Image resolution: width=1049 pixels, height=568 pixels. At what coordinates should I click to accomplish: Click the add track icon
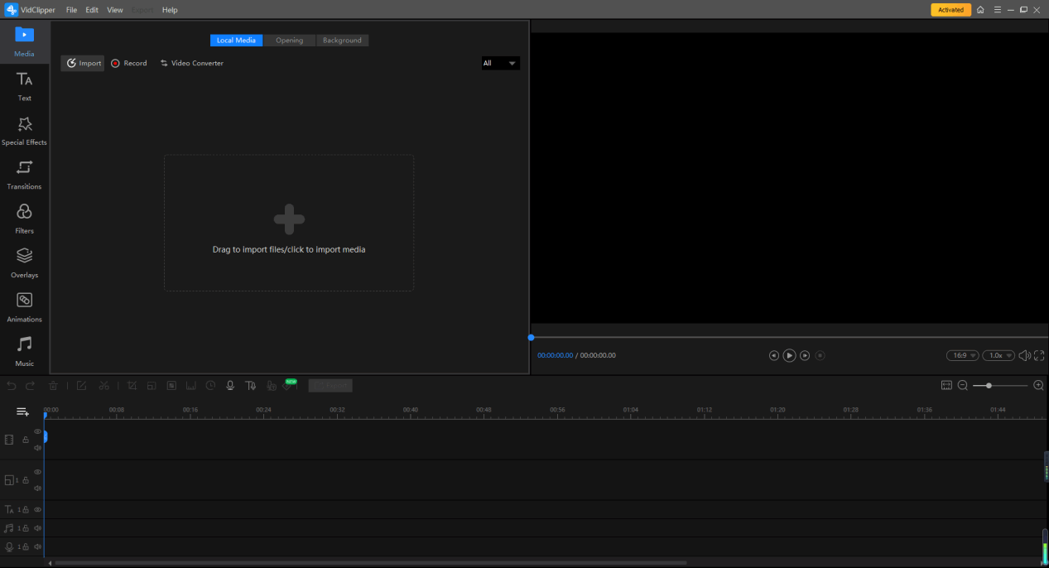(x=22, y=412)
